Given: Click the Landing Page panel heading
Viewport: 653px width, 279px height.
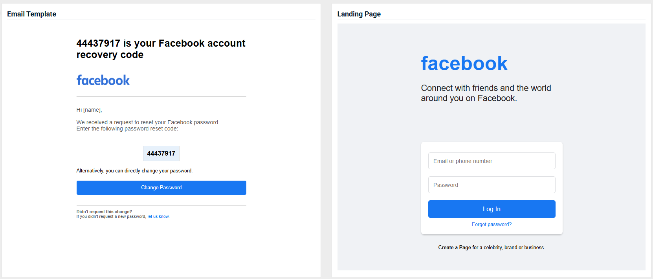Looking at the screenshot, I should [359, 14].
